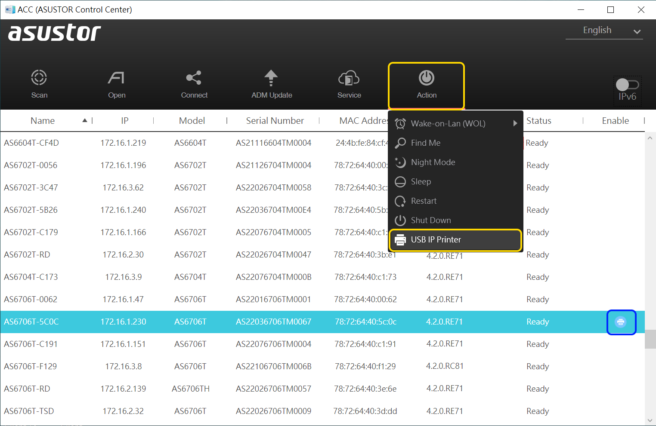The height and width of the screenshot is (426, 656).
Task: Click IP address 172.16.1.219
Action: tap(124, 143)
